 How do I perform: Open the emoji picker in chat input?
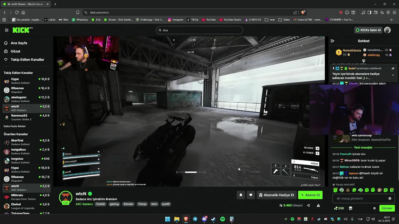click(x=390, y=198)
